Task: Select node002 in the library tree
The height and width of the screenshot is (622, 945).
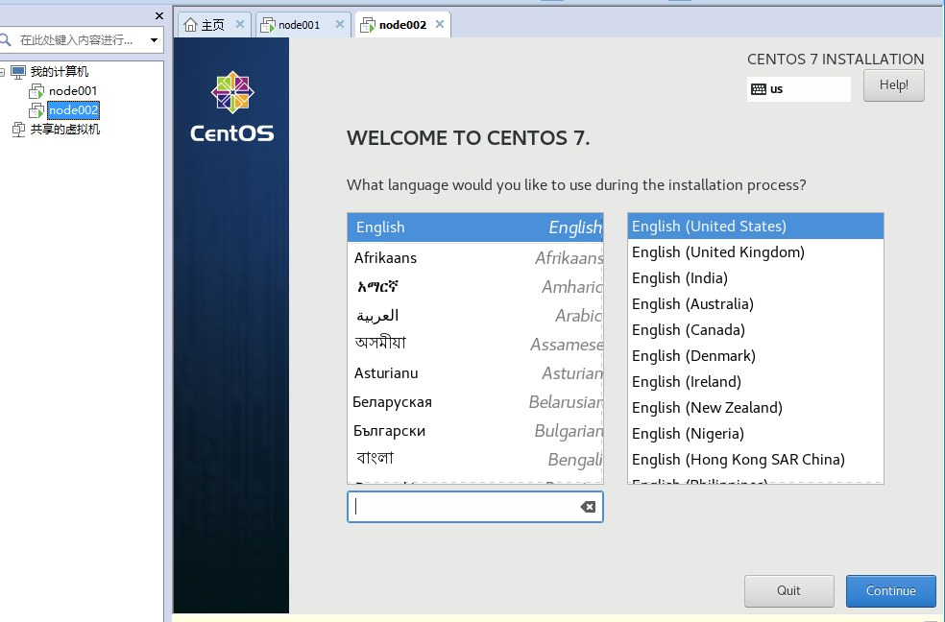Action: coord(73,110)
